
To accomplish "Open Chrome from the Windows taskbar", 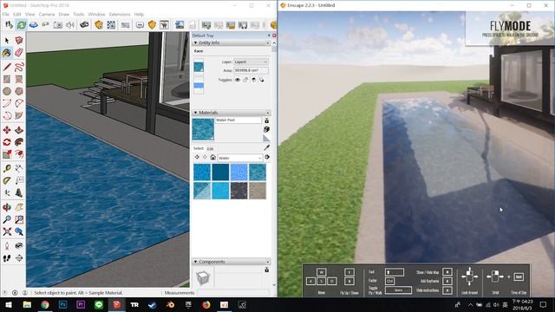I will coord(45,304).
